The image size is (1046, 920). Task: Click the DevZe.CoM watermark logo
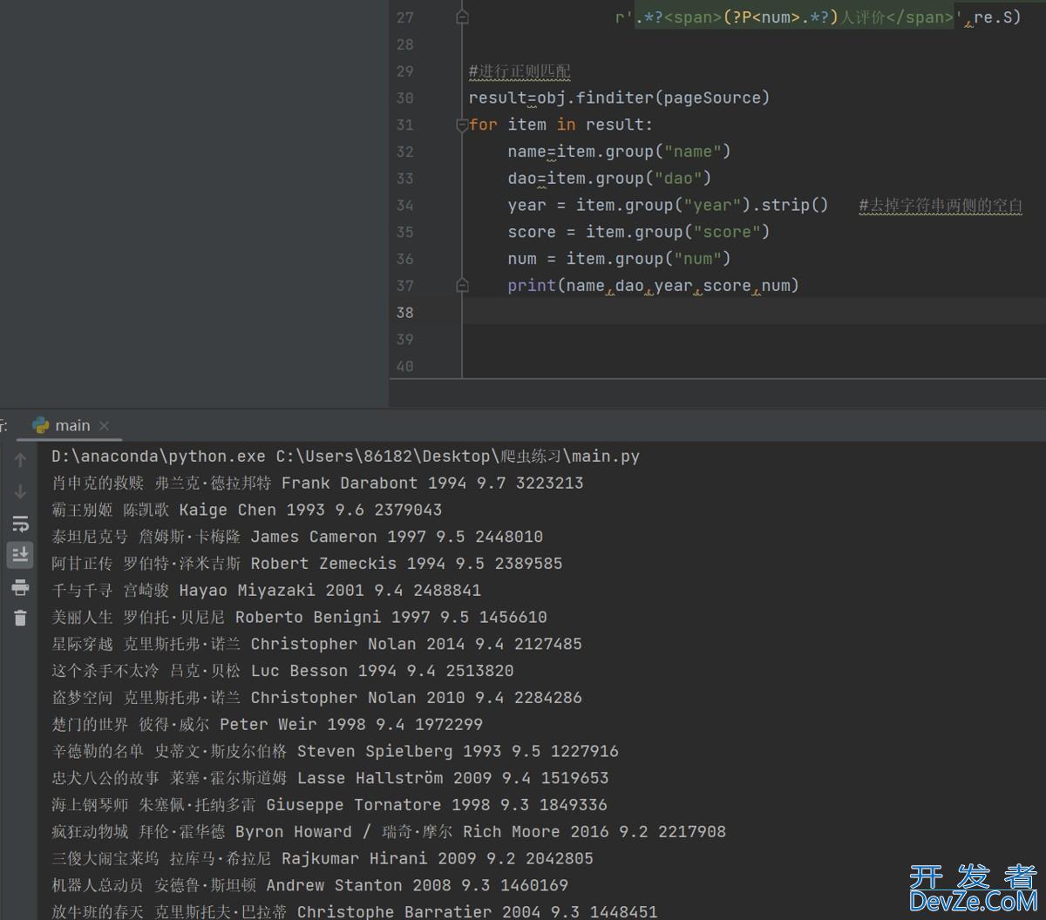[x=973, y=889]
